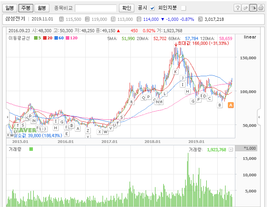Expand the left side panel arrow

pyautogui.click(x=7, y=117)
